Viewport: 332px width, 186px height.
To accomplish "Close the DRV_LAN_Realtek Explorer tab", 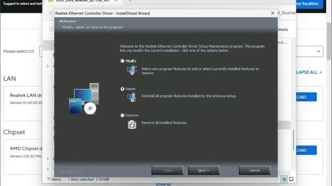I will click(x=116, y=1).
